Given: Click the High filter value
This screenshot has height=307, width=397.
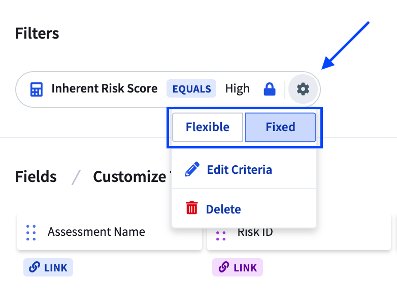Looking at the screenshot, I should pyautogui.click(x=238, y=89).
